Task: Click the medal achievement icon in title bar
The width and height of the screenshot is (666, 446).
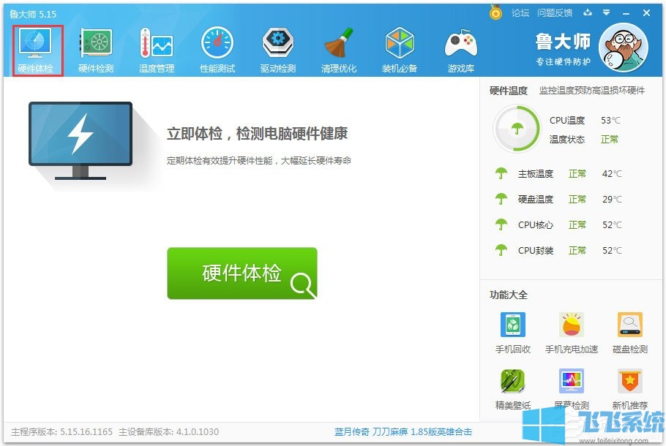Action: point(494,12)
